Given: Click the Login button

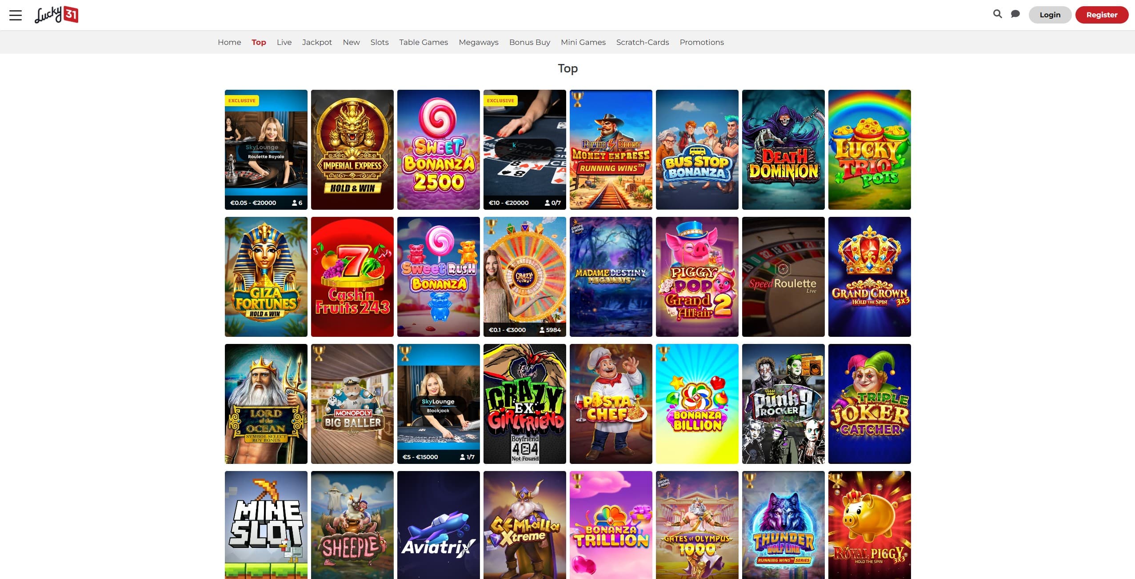Looking at the screenshot, I should click(1050, 15).
